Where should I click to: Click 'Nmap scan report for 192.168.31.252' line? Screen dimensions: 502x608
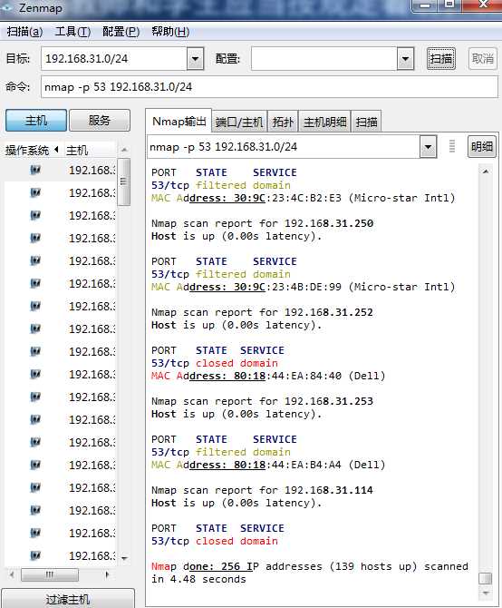(262, 312)
